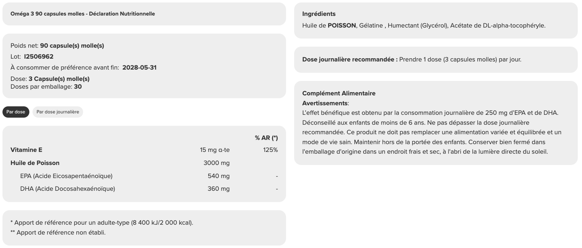Click the best-before date 2028-05-31
Image resolution: width=582 pixels, height=248 pixels.
coord(139,67)
